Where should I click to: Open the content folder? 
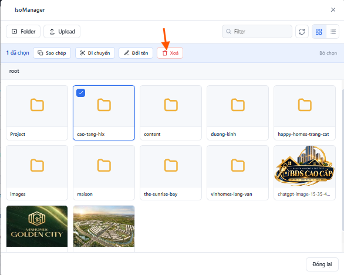tap(171, 113)
